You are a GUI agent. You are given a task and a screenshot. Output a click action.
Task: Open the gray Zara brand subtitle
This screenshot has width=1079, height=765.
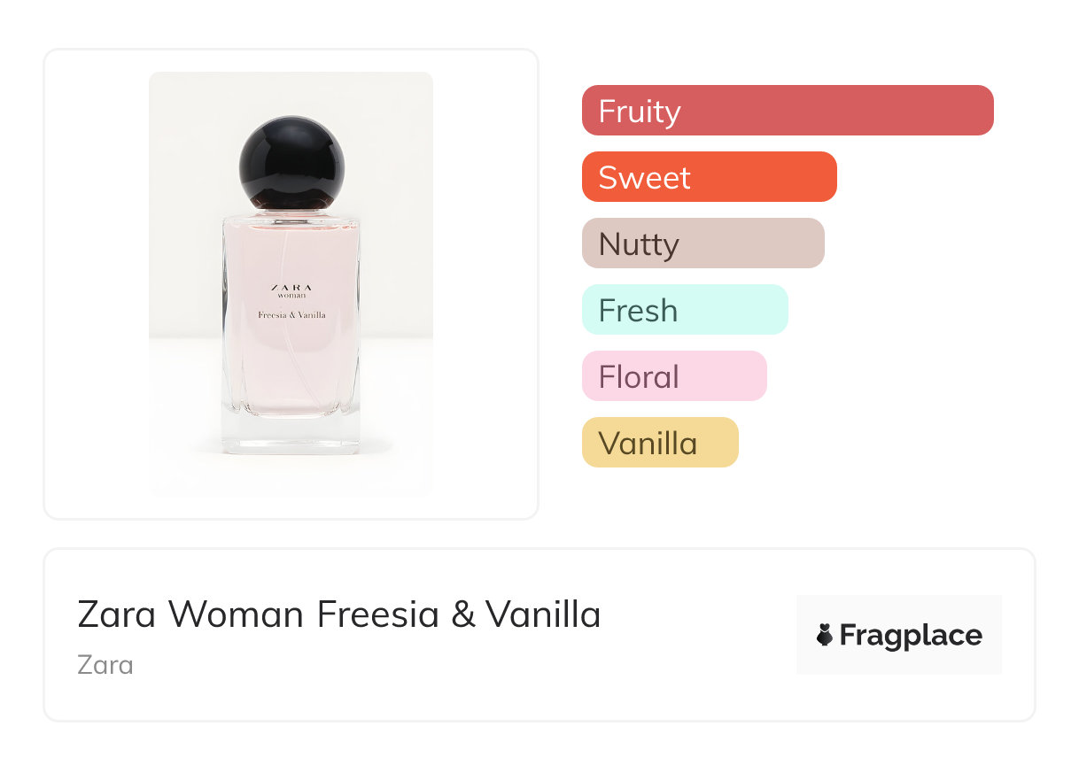point(105,664)
